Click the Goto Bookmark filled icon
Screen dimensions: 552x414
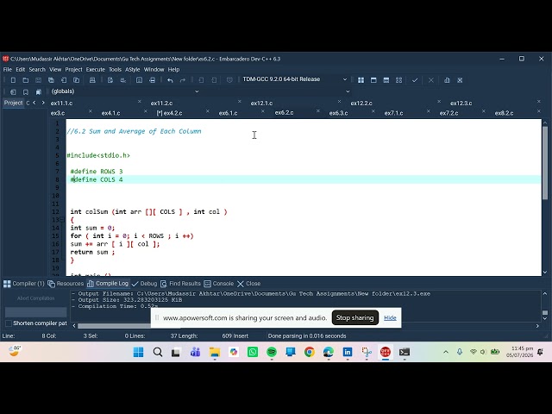38,92
